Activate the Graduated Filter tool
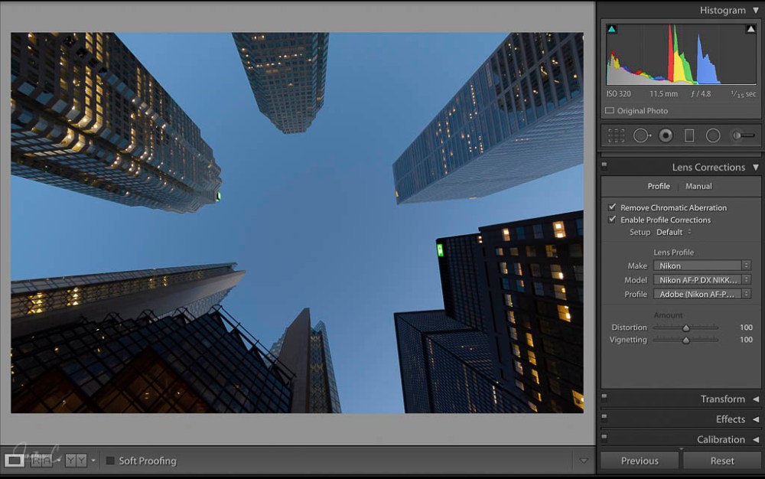The height and width of the screenshot is (479, 765). 689,135
